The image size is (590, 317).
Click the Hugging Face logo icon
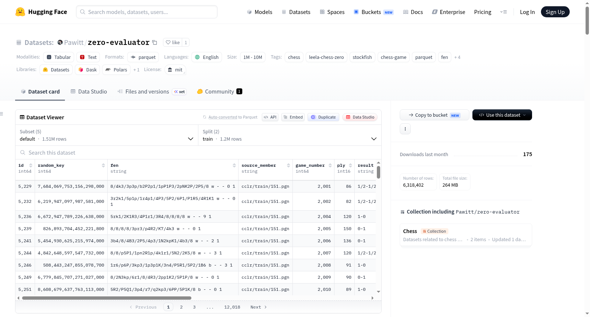(20, 12)
